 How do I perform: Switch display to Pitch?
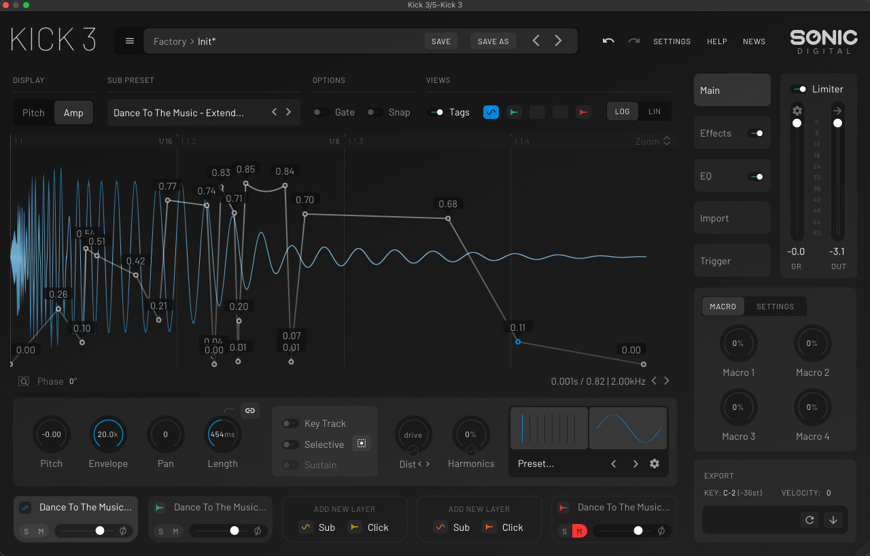[33, 113]
